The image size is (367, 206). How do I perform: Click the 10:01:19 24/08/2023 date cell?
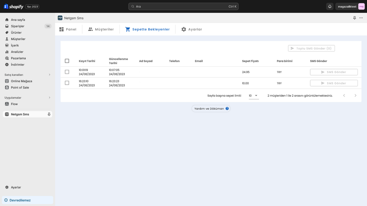(x=87, y=72)
